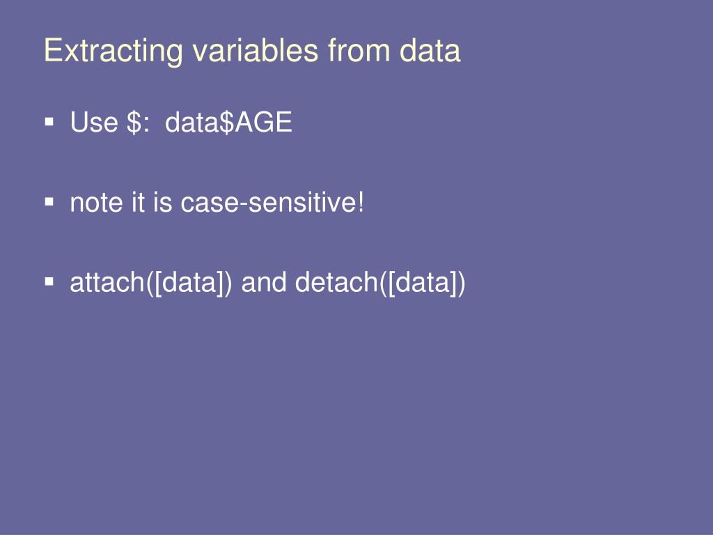
Task: Select the square bullet before "attach([data])"
Action: [49, 282]
